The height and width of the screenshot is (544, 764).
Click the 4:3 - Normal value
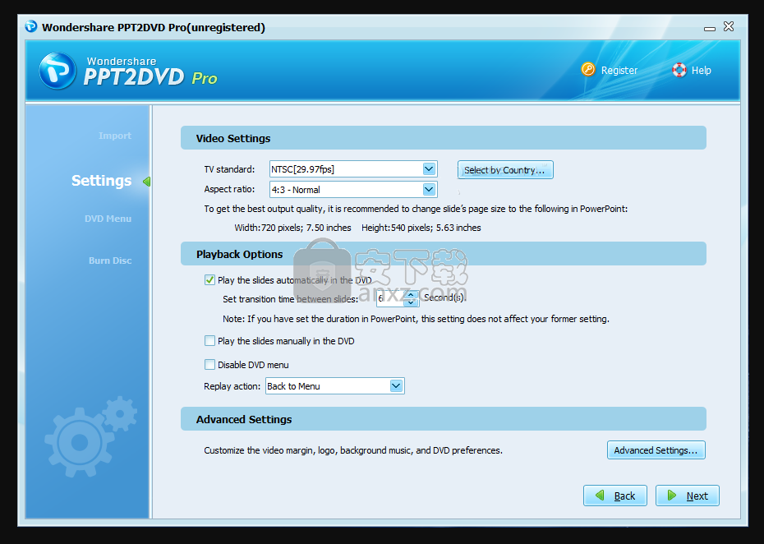click(296, 190)
